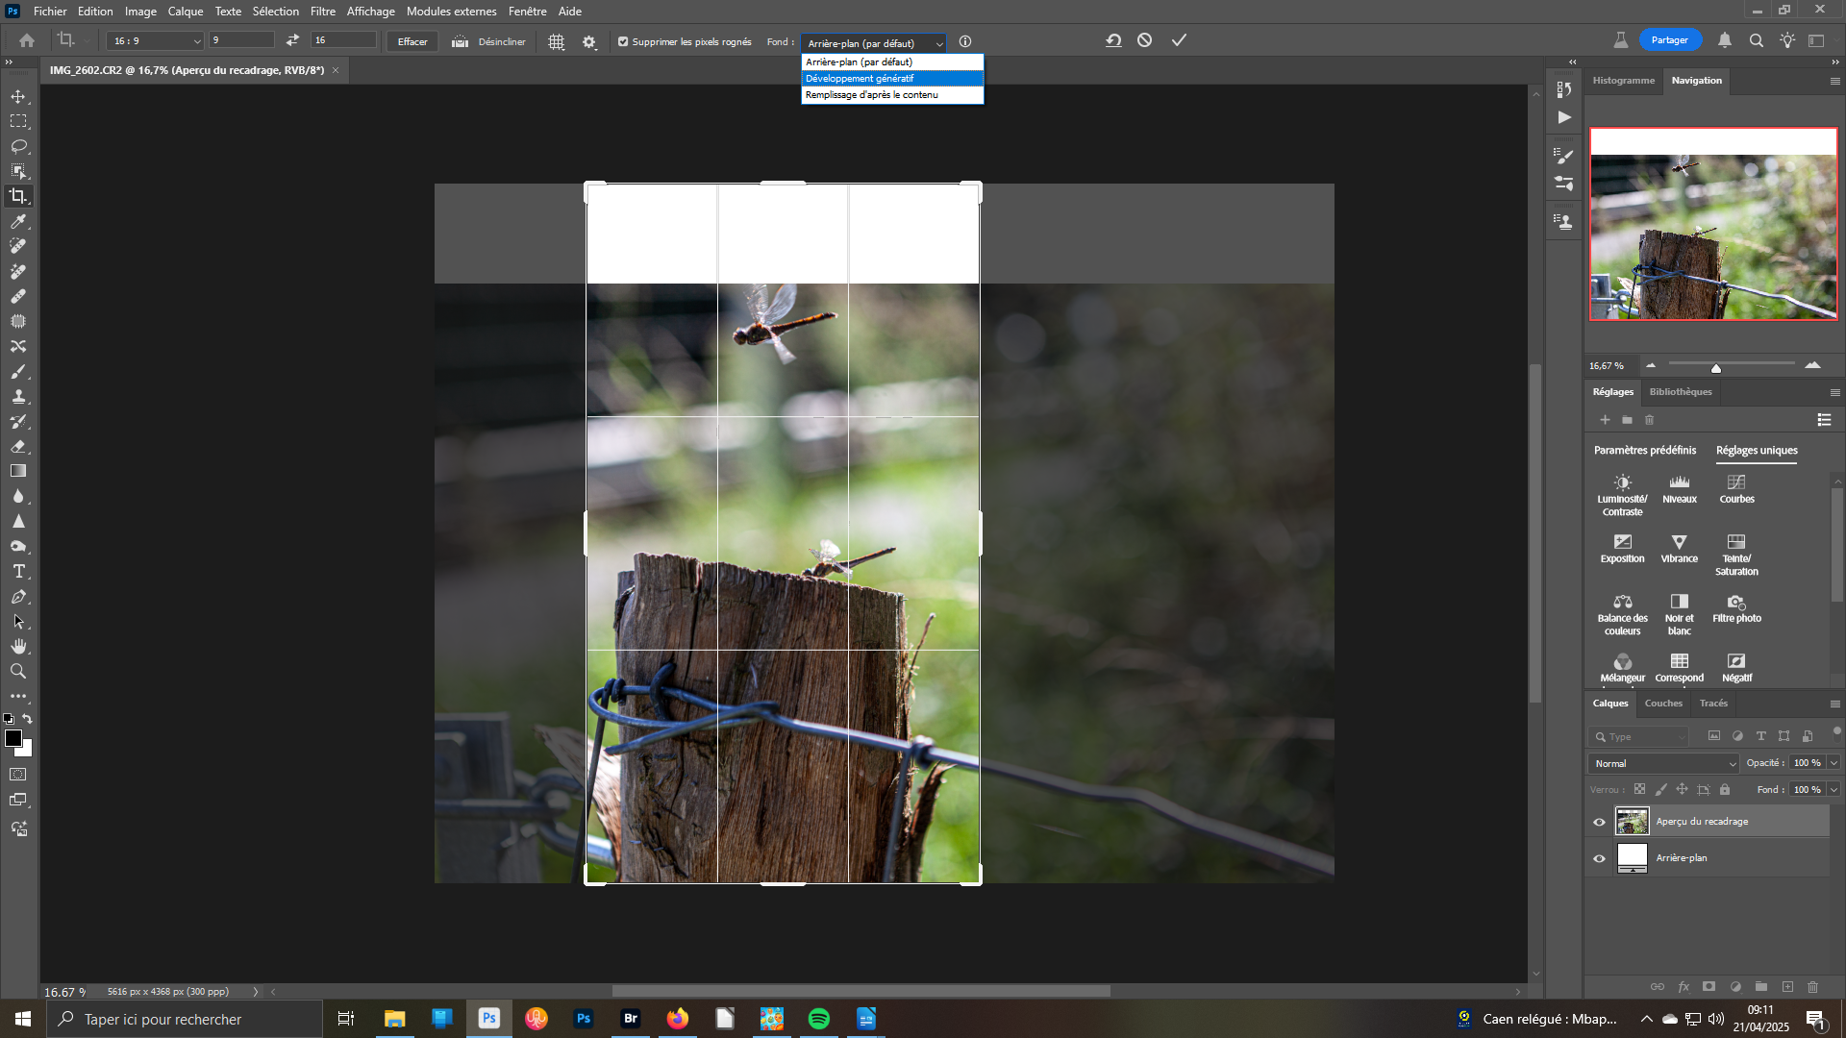
Task: Select the Text tool
Action: (18, 572)
